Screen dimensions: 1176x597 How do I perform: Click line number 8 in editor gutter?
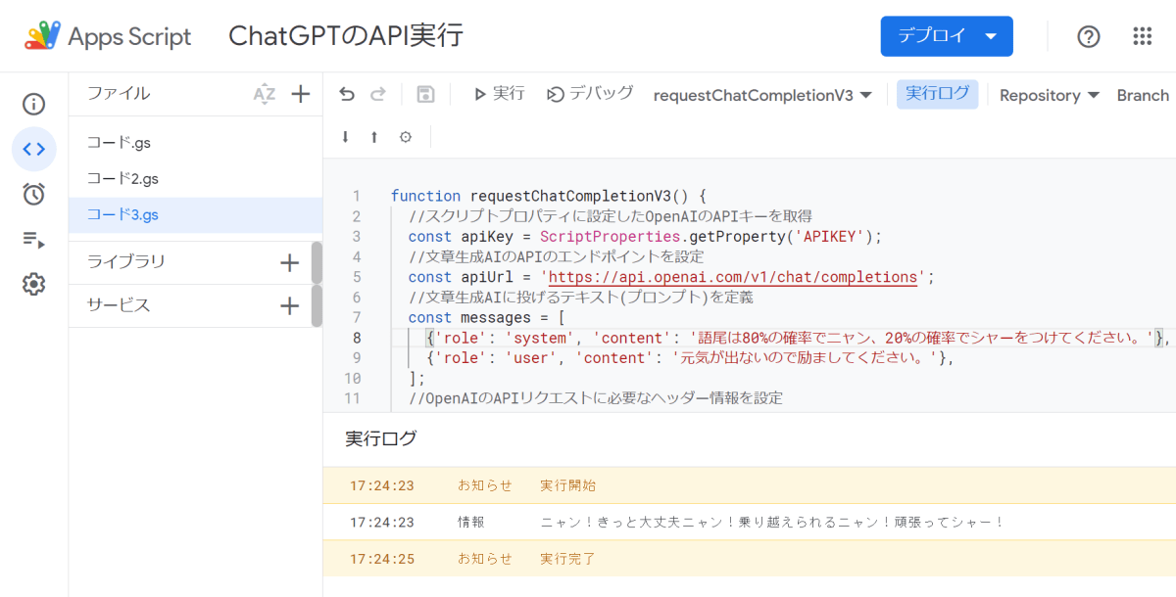click(357, 338)
